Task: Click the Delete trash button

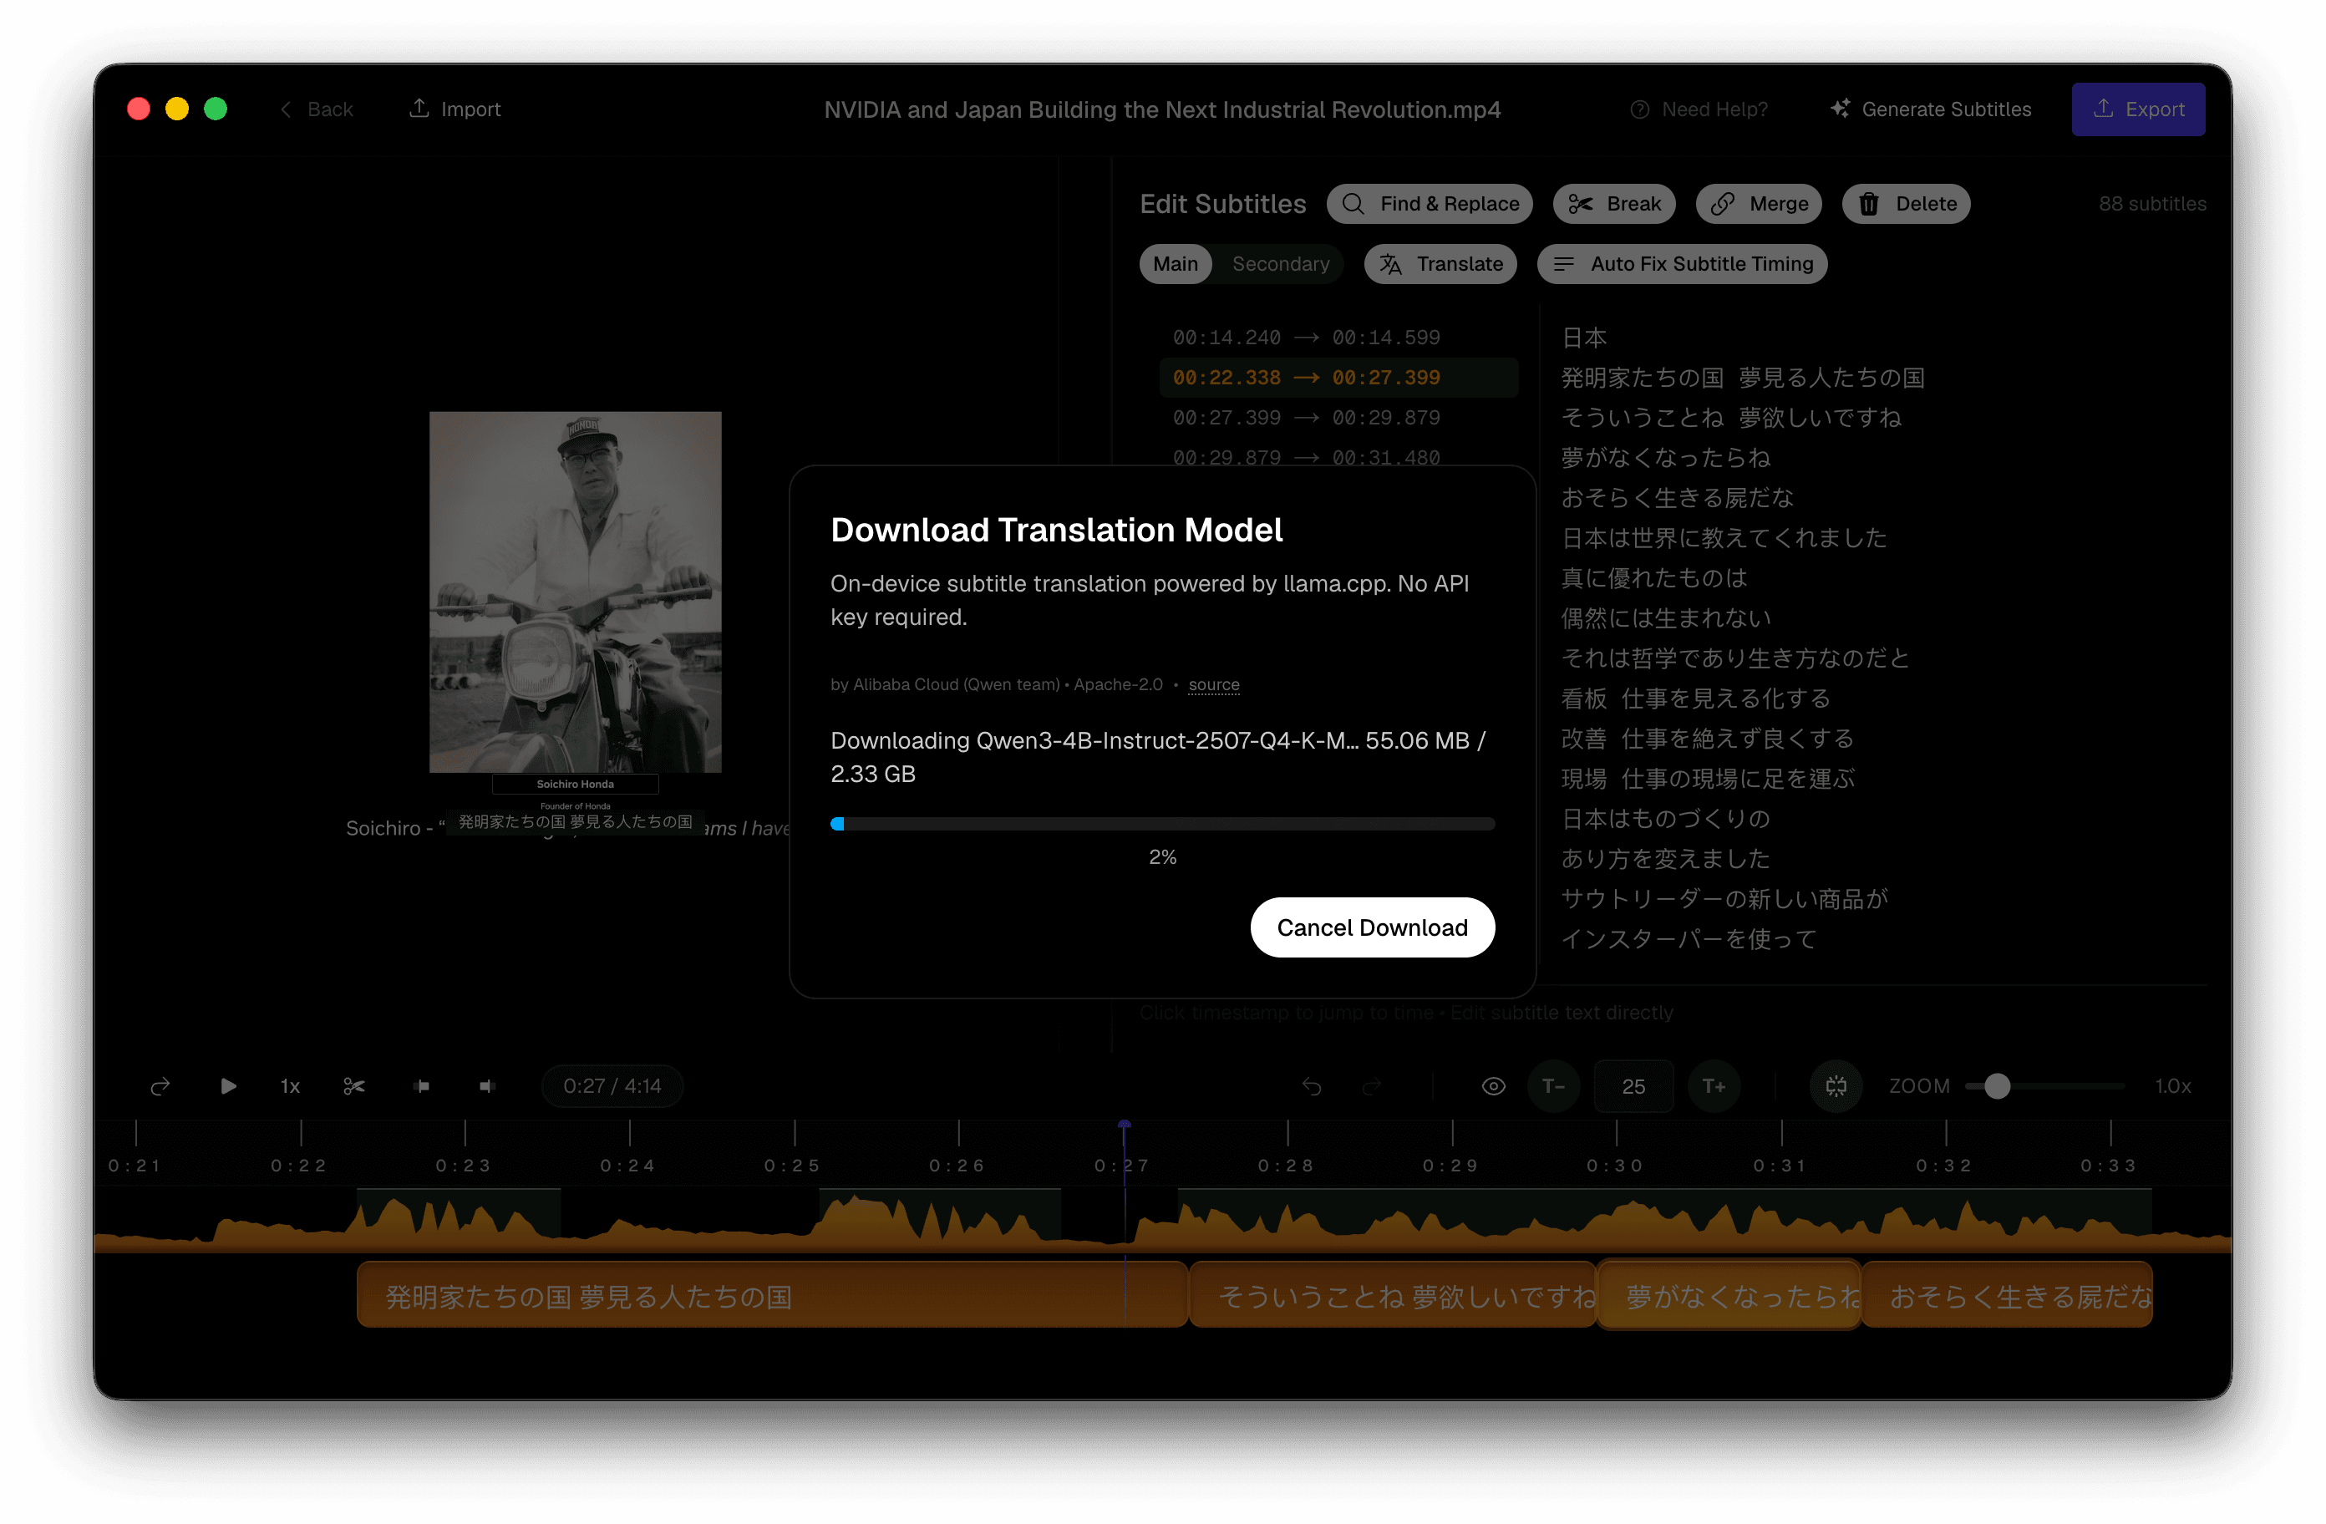Action: [1906, 203]
